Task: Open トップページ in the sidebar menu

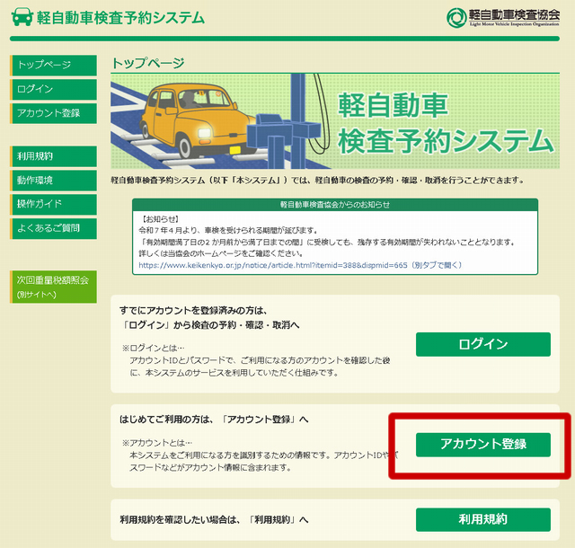Action: click(54, 66)
